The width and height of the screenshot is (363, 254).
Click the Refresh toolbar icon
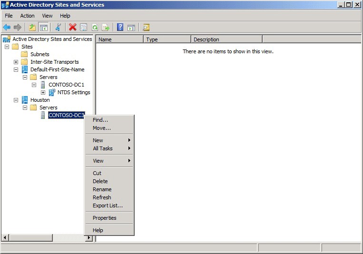coord(95,28)
